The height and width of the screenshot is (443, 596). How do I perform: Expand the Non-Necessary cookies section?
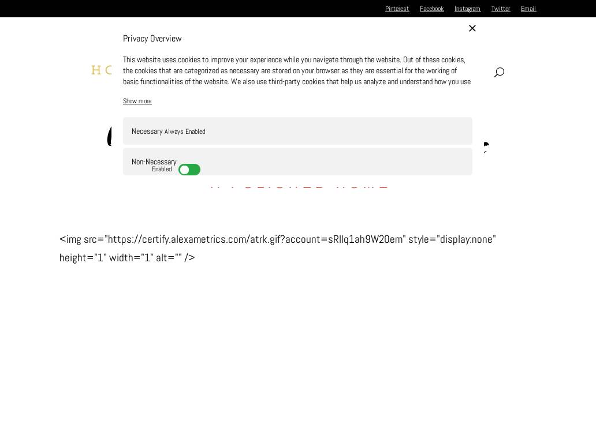154,162
